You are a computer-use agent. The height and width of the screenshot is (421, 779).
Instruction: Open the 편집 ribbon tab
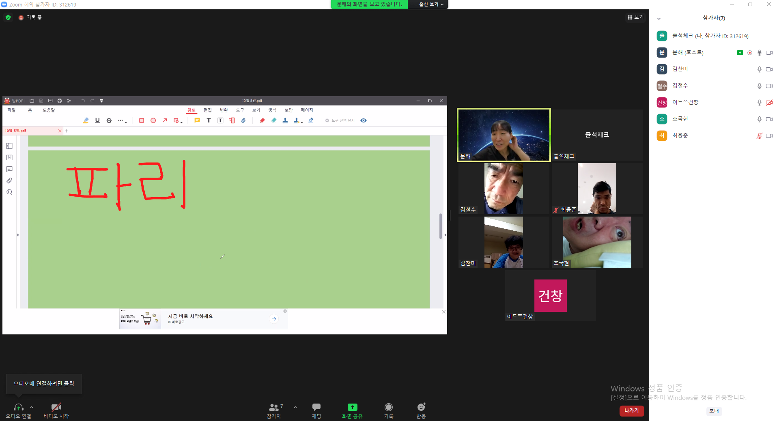click(208, 110)
